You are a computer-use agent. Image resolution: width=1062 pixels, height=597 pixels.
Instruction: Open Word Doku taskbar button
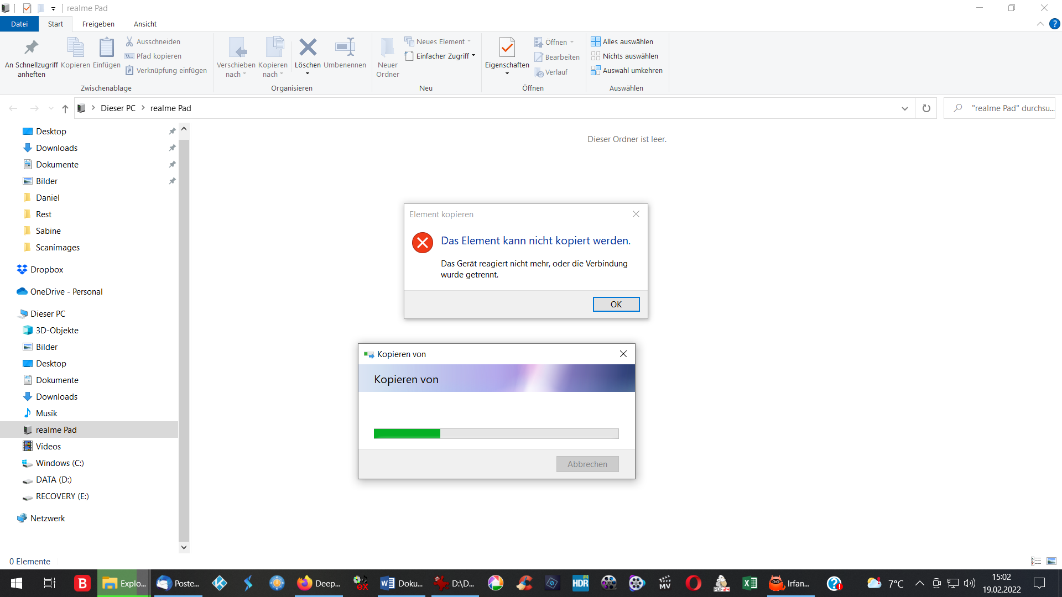401,583
